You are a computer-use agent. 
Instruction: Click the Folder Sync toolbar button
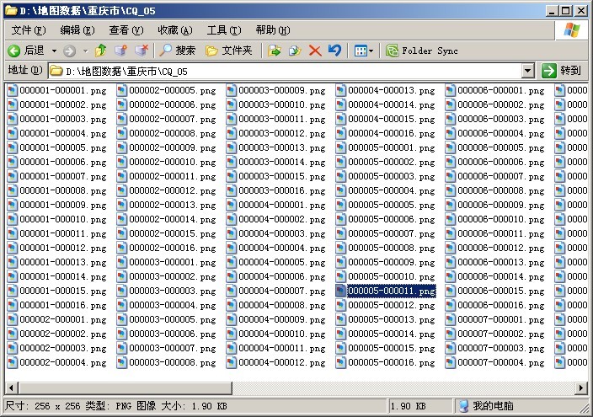421,51
